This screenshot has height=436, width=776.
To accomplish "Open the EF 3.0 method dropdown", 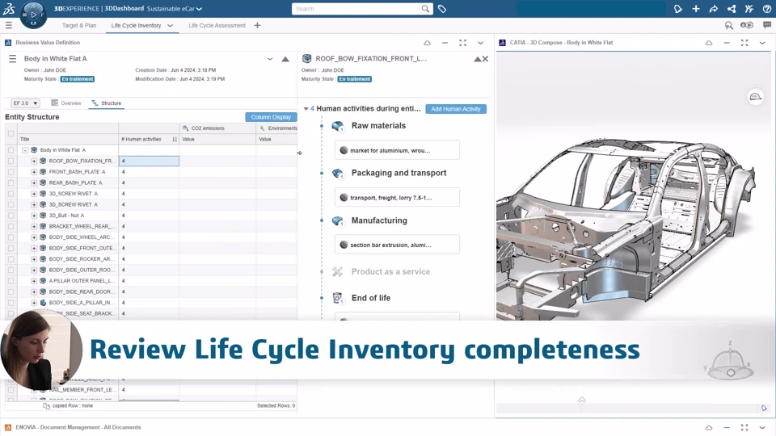I will pos(25,103).
